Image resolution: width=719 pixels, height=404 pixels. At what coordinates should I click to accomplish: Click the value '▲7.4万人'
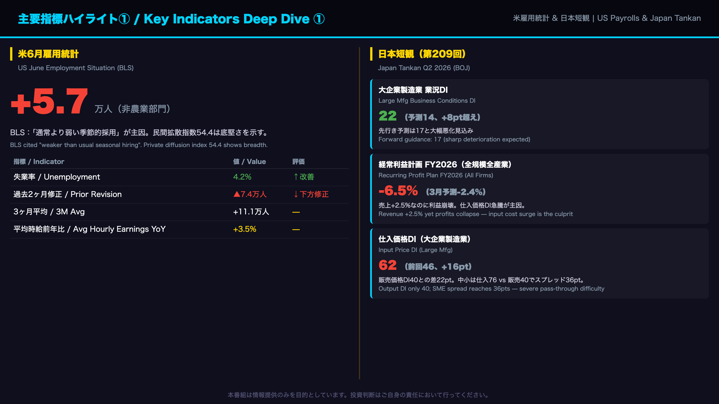pos(250,194)
